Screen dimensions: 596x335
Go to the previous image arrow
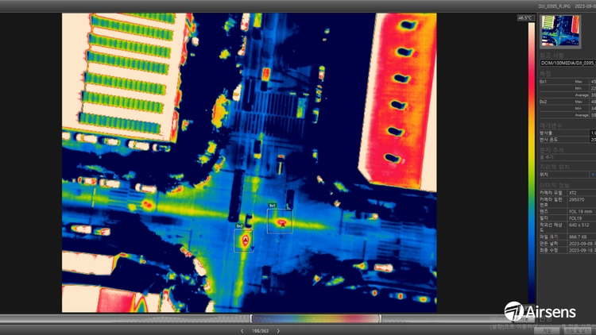point(242,331)
